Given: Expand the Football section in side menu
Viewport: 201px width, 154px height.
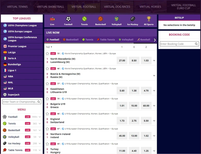Looking at the screenshot, I should coord(40,117).
